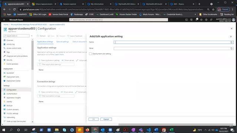Close the Add/Edit application setting panel
Viewport: 237px width, 133px height.
(231, 37)
